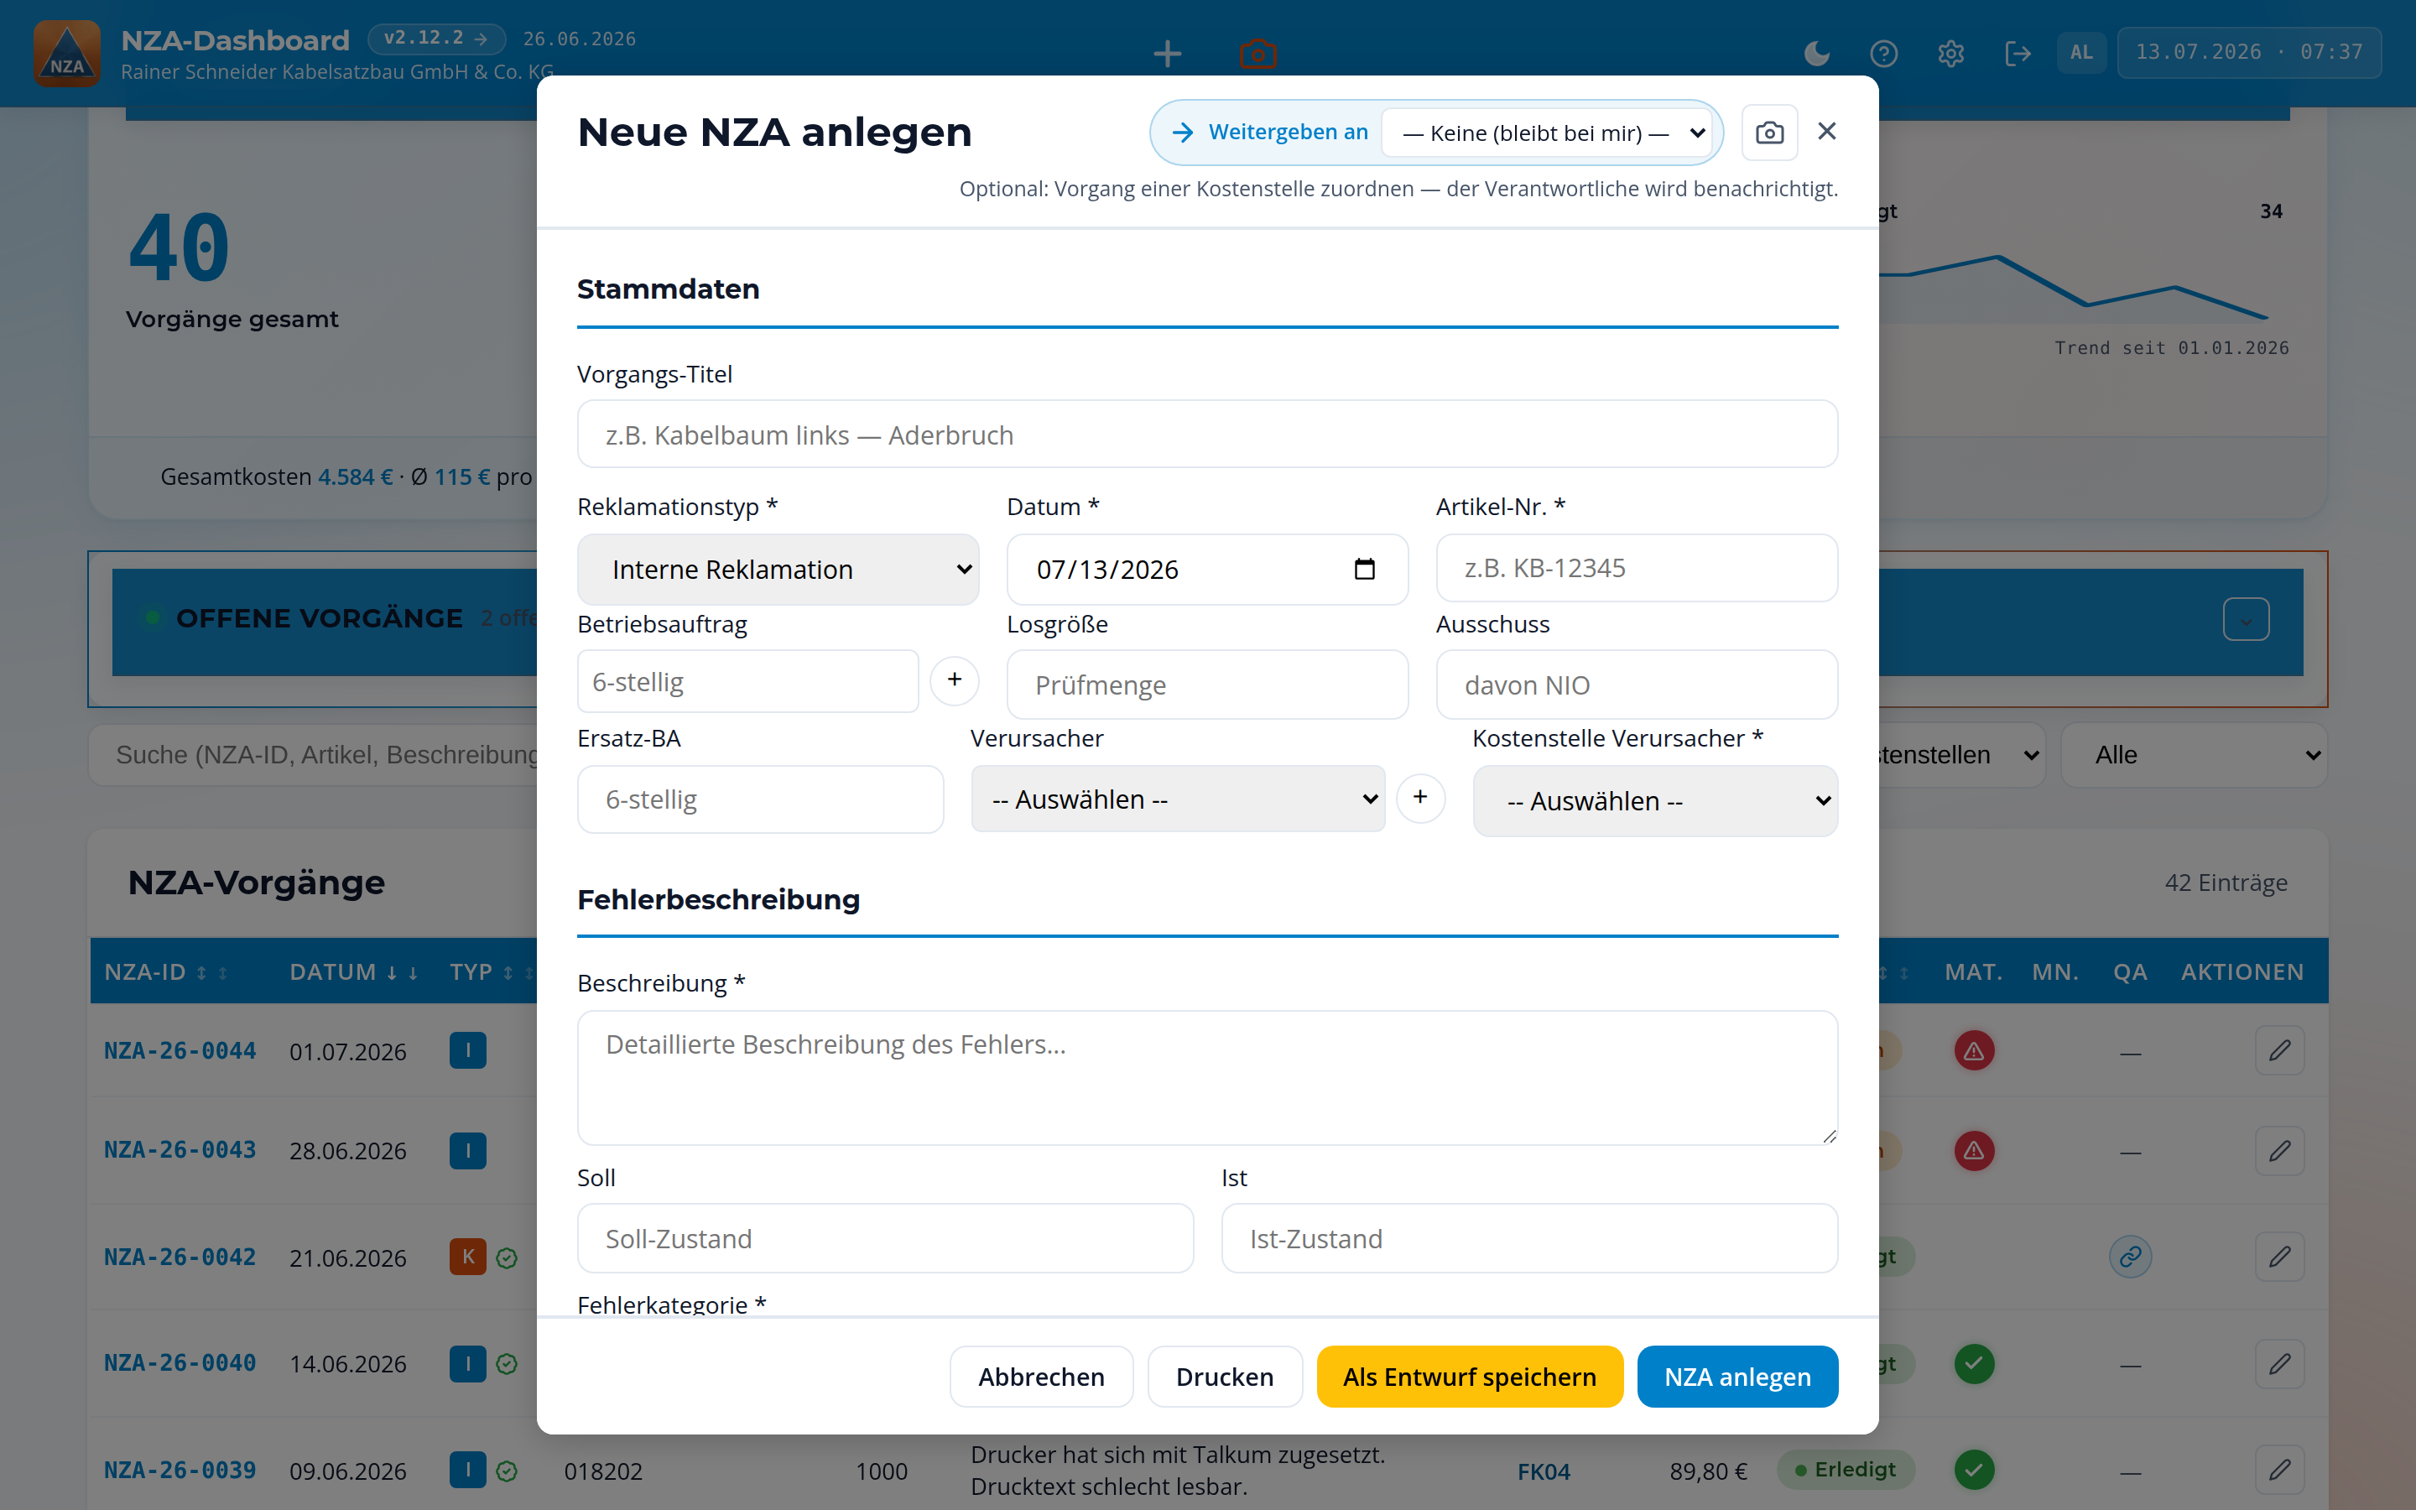Collapse the Offene Vorgänge panel chevron
This screenshot has height=1510, width=2416.
point(2247,620)
